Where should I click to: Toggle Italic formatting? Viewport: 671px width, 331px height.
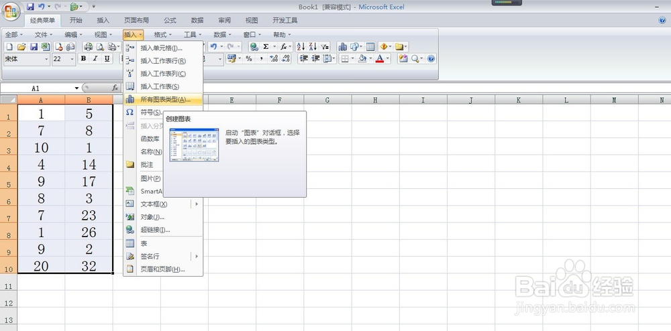95,59
